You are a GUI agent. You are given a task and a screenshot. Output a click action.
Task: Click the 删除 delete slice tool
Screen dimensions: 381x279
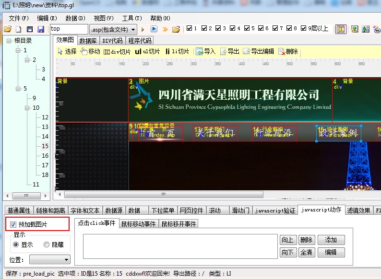coord(288,51)
